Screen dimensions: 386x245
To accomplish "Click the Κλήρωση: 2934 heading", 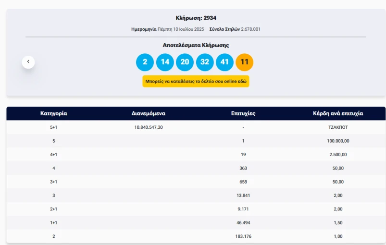I will tap(196, 18).
